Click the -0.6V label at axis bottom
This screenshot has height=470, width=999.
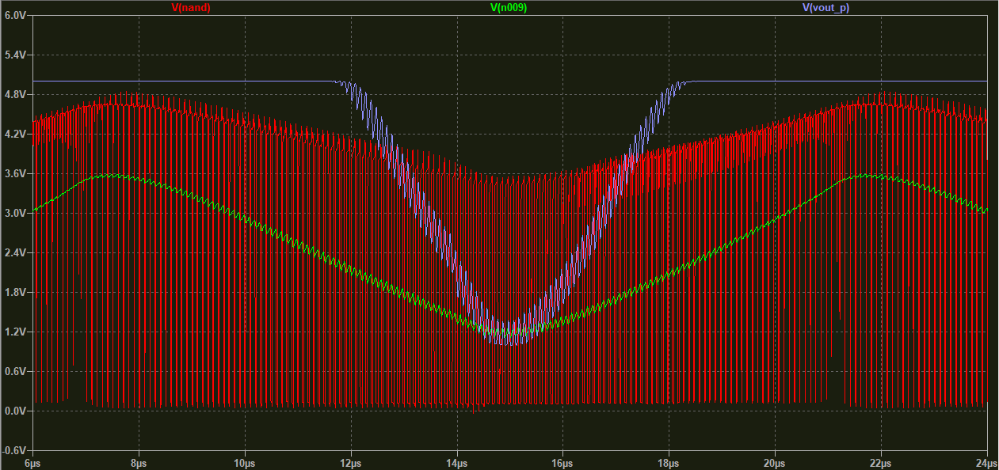coord(14,451)
